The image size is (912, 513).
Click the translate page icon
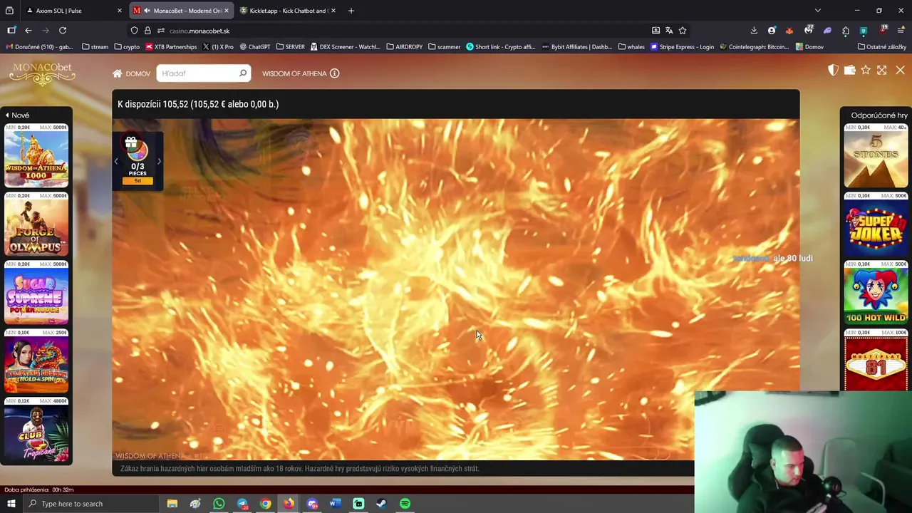click(669, 31)
